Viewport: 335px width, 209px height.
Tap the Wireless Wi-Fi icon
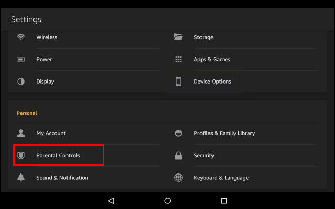(x=21, y=37)
